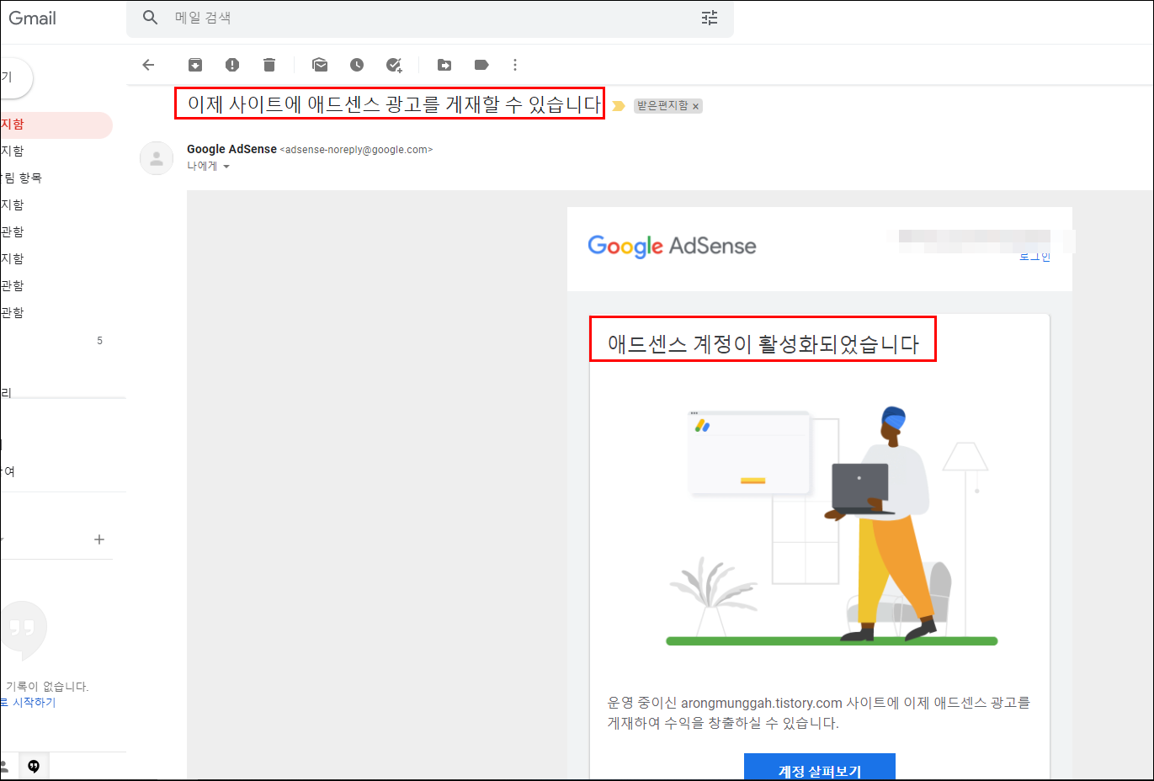Viewport: 1154px width, 781px height.
Task: Click the adsense-noreply@google.com address
Action: pyautogui.click(x=356, y=150)
